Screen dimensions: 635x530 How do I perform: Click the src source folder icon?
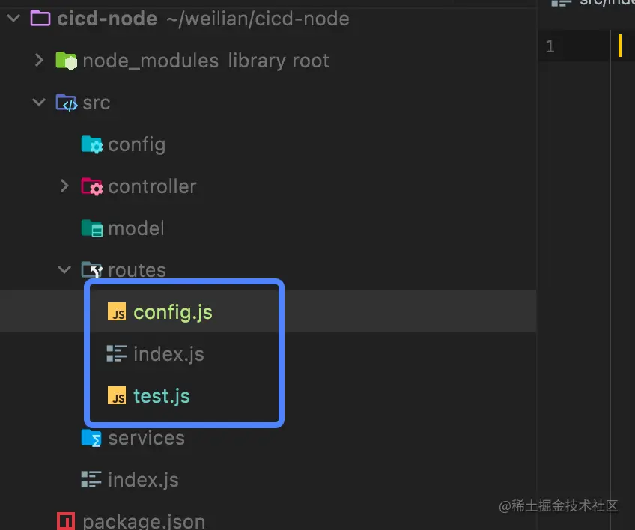[66, 103]
